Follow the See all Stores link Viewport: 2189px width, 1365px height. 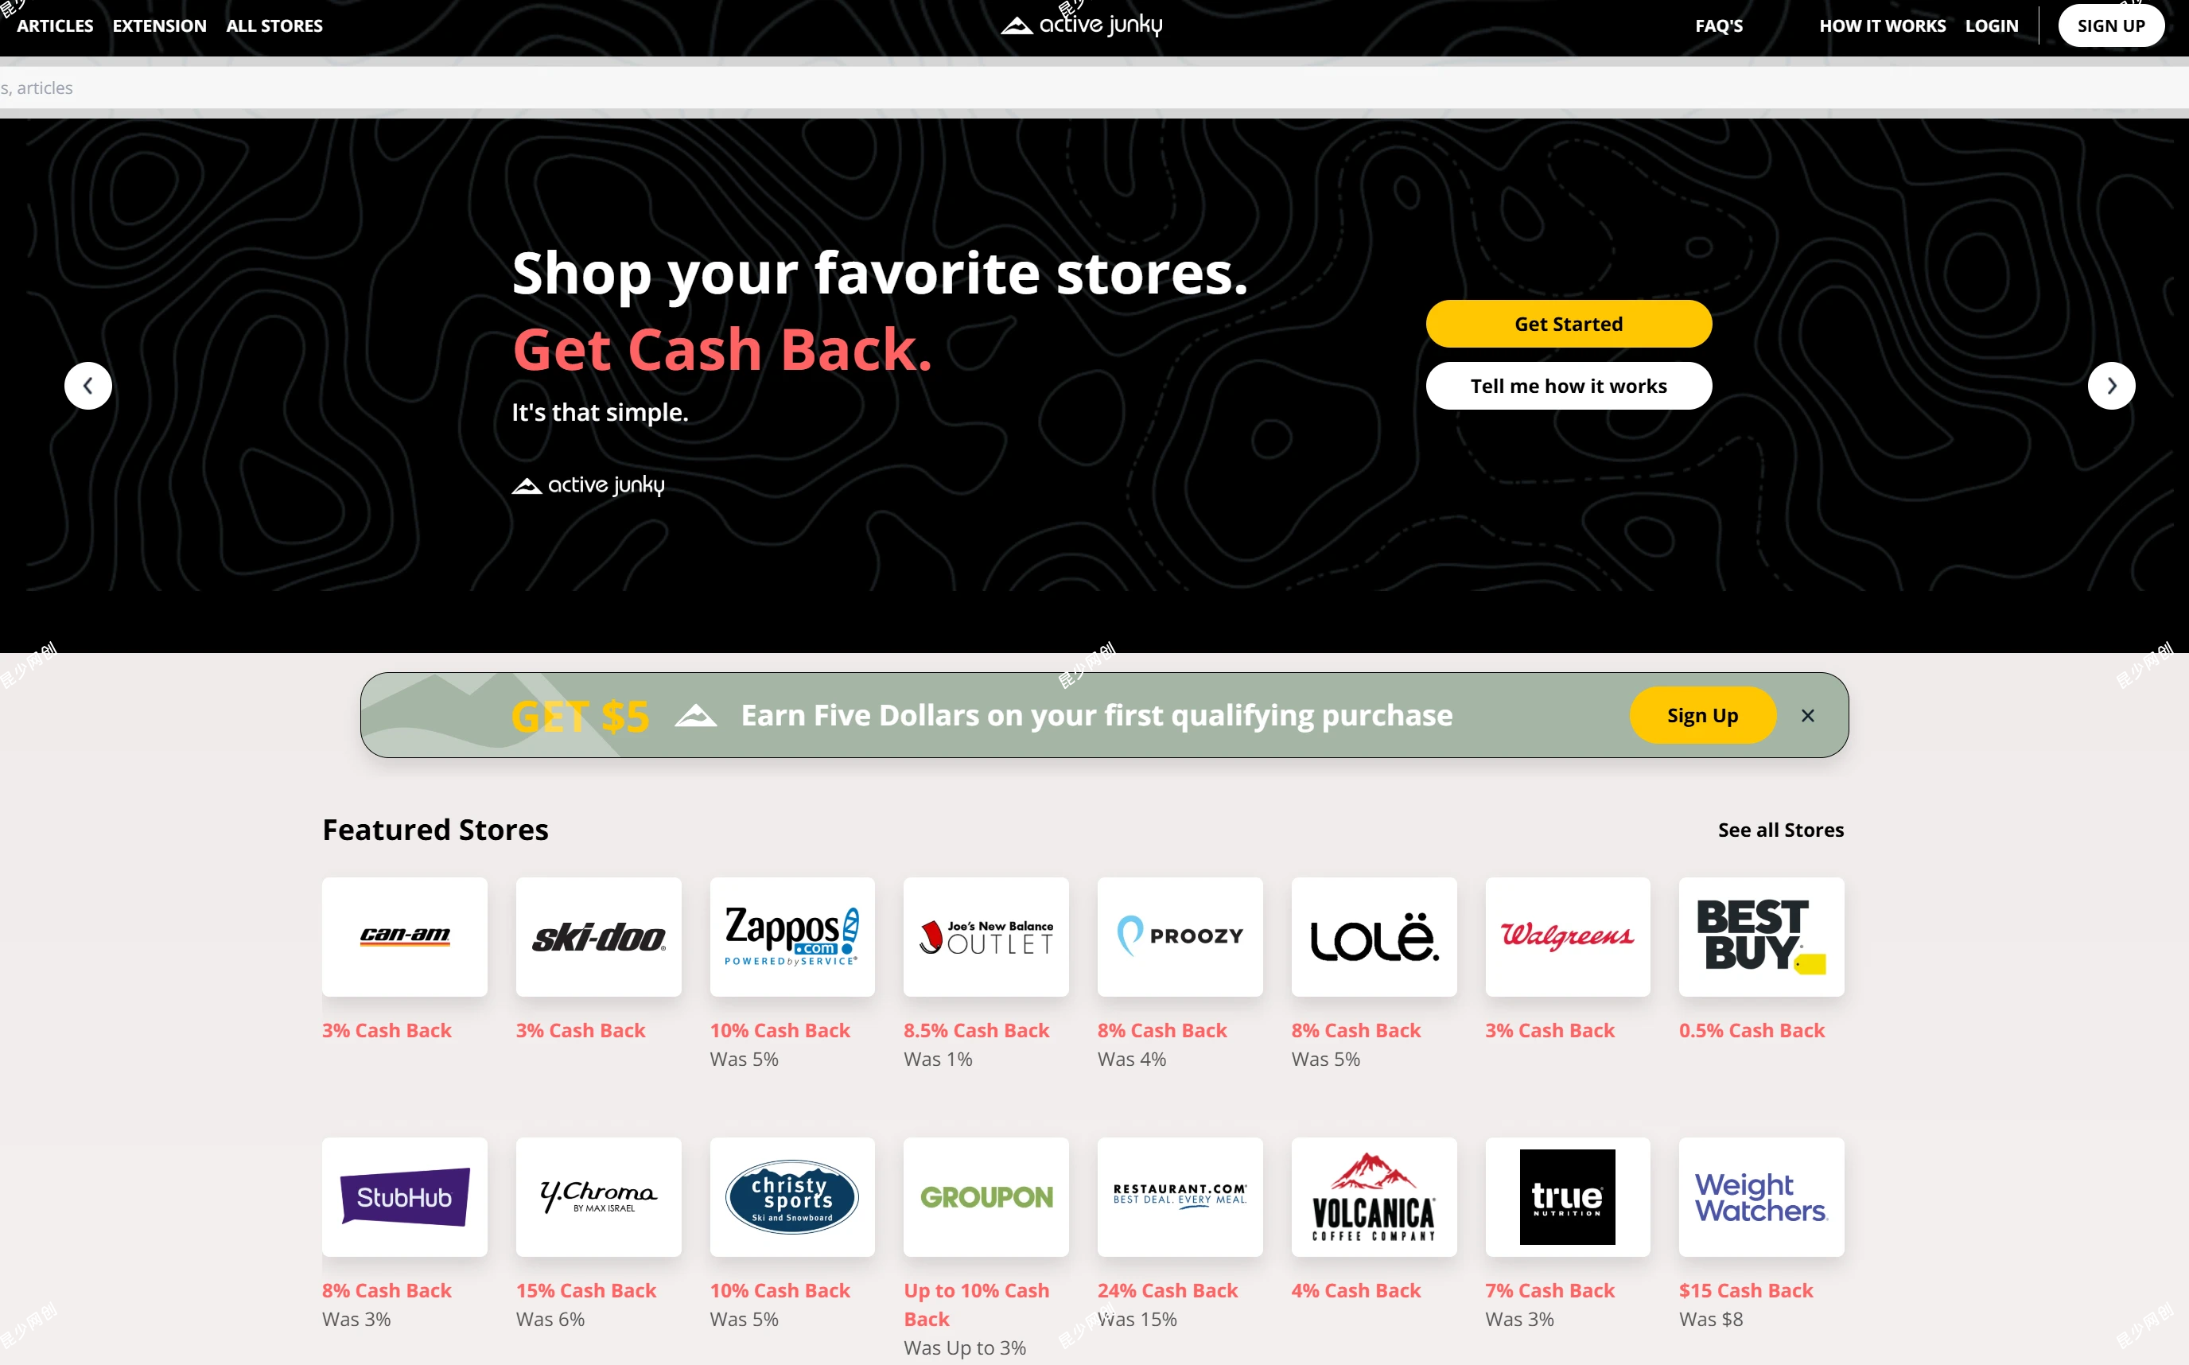click(x=1780, y=830)
